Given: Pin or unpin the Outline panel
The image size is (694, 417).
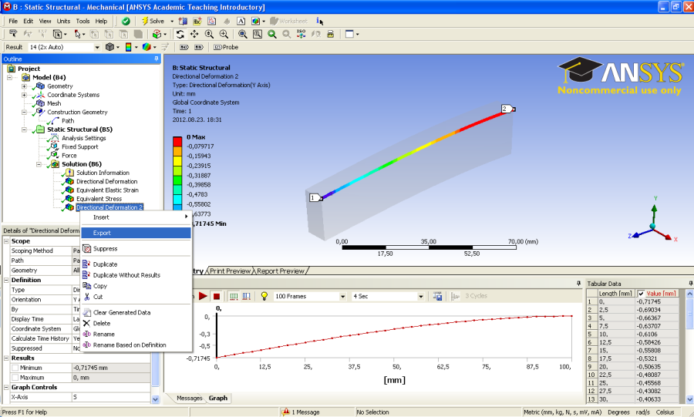Looking at the screenshot, I should point(157,59).
